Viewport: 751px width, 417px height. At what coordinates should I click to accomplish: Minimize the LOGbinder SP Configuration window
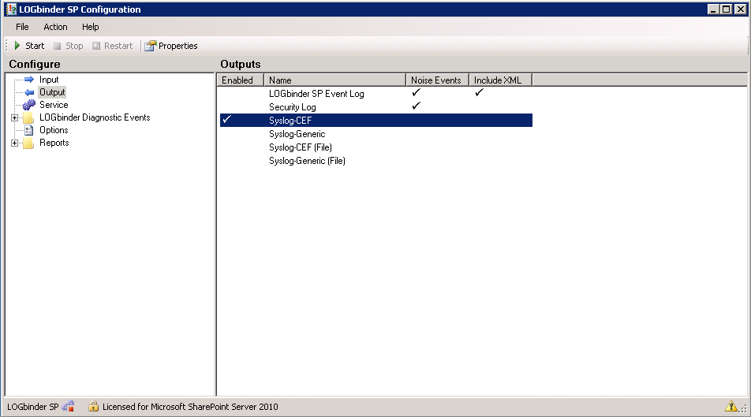click(713, 9)
